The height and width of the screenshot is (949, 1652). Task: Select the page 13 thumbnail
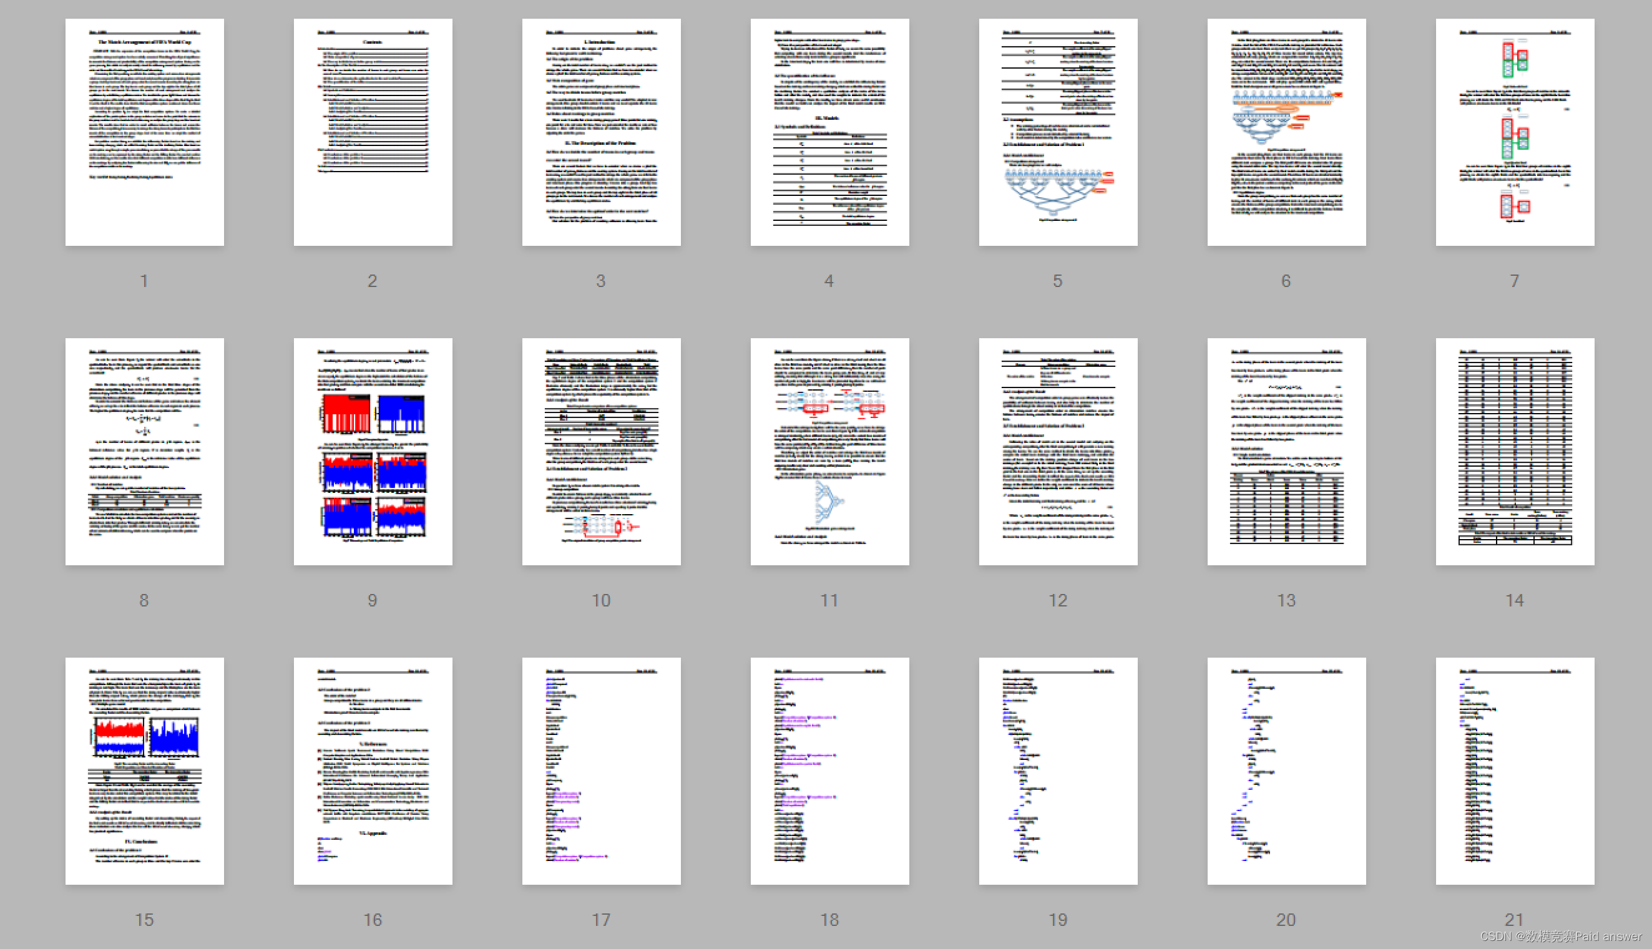(1286, 451)
